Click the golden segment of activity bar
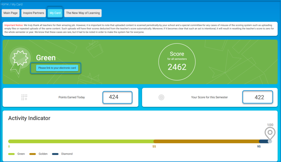The image size is (281, 162). (206, 141)
